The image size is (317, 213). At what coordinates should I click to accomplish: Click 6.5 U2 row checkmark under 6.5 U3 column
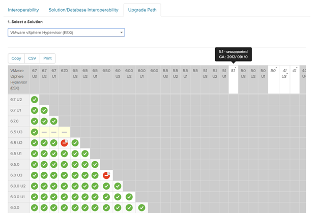pyautogui.click(x=75, y=143)
